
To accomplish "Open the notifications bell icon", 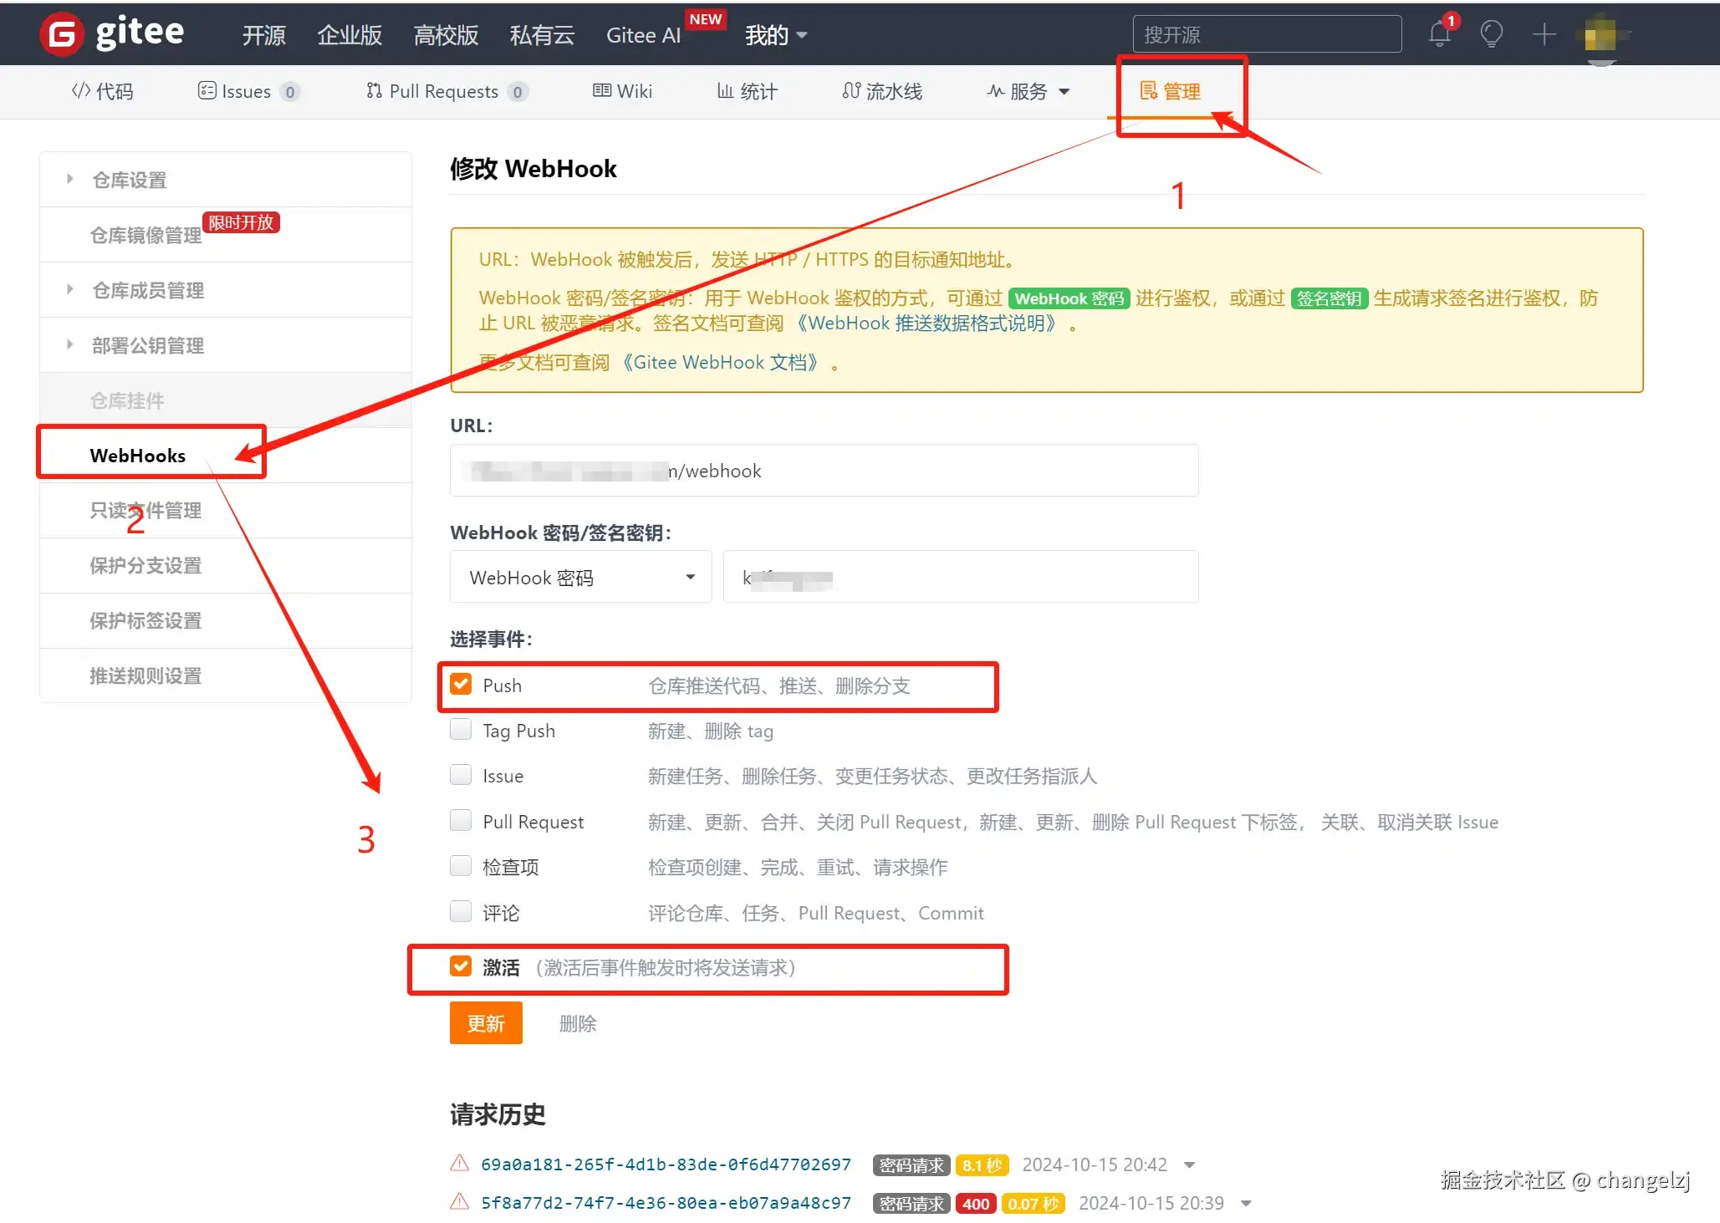I will point(1439,34).
